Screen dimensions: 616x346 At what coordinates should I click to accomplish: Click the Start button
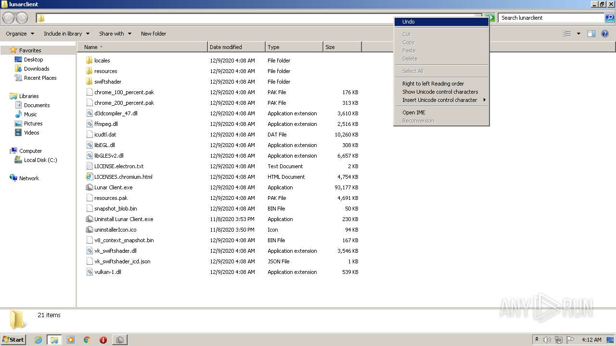(x=13, y=340)
